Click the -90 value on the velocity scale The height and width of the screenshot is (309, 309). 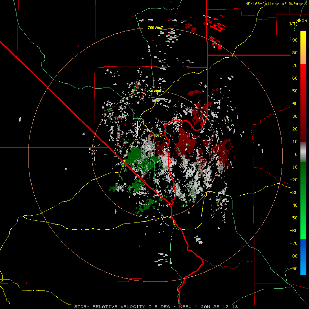pos(294,269)
